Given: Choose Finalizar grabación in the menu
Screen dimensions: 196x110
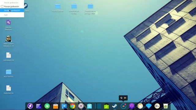Looking at the screenshot, I should point(12,10).
